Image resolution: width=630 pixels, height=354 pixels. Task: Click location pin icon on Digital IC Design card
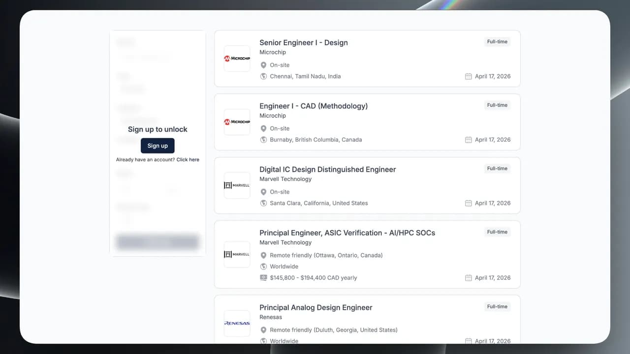click(x=263, y=192)
